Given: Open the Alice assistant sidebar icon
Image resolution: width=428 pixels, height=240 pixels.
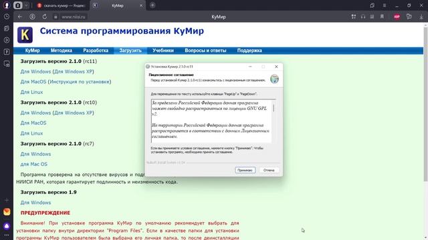Looking at the screenshot, I should click(x=7, y=226).
